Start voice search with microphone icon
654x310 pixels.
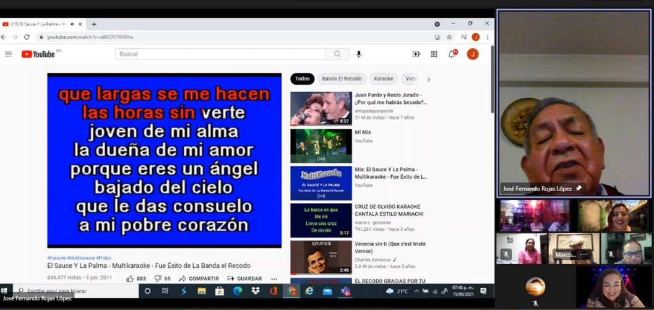point(359,54)
